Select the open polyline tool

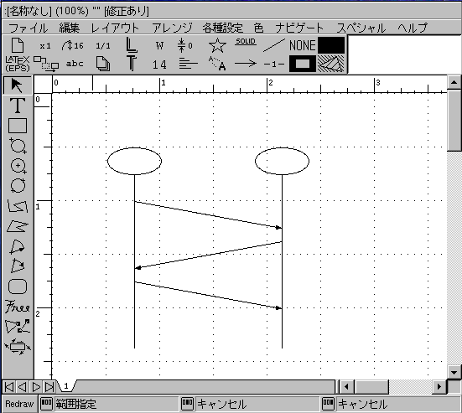[x=18, y=206]
